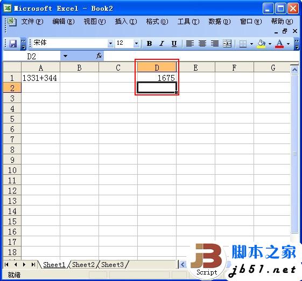Click the Excel icon in title bar
302x281 pixels.
8,8
